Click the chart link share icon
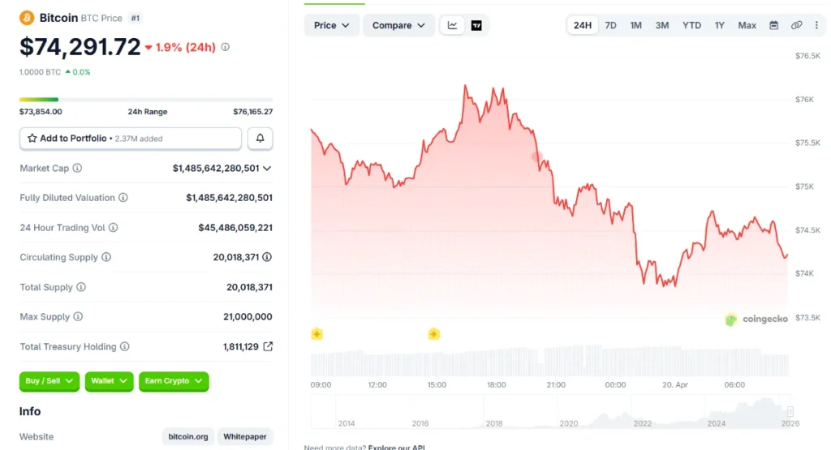This screenshot has height=450, width=831. click(x=796, y=25)
